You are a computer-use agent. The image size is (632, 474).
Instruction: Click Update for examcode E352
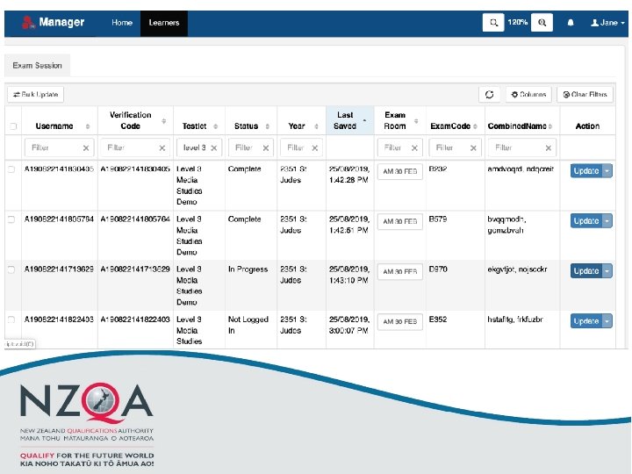point(586,321)
